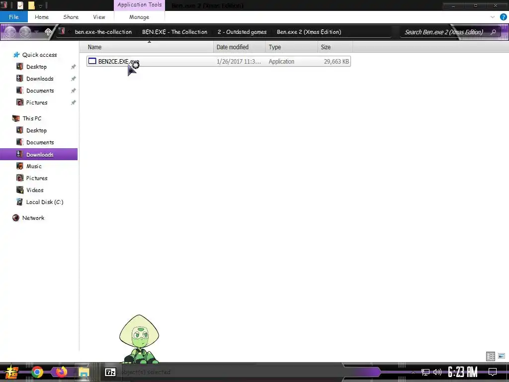Open the Share ribbon tab
Viewport: 509px width, 382px height.
tap(71, 17)
